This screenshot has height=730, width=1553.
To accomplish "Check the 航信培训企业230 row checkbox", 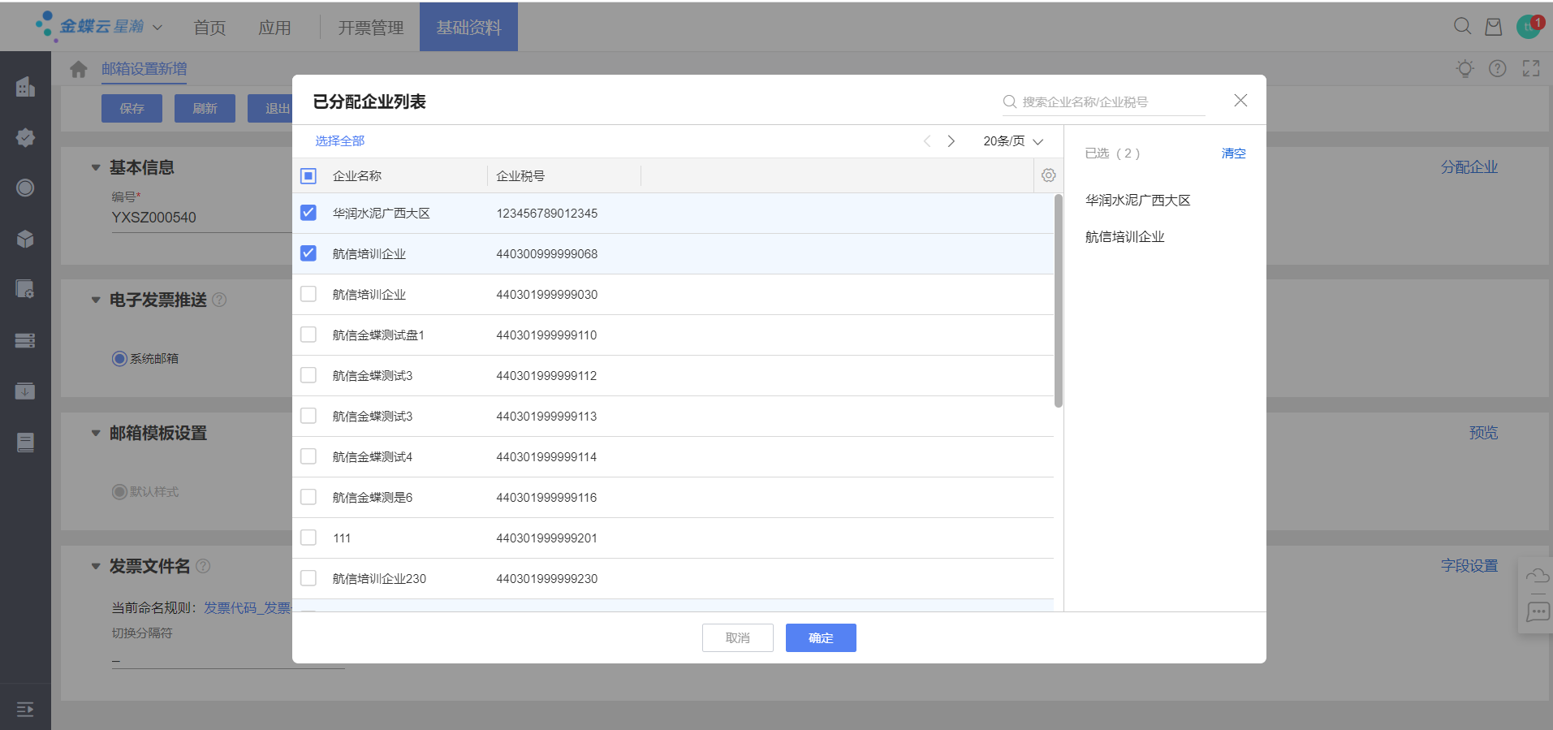I will pyautogui.click(x=308, y=578).
